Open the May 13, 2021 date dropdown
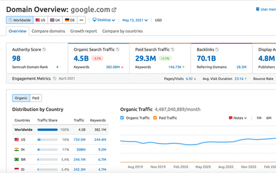The width and height of the screenshot is (276, 173). coord(135,20)
